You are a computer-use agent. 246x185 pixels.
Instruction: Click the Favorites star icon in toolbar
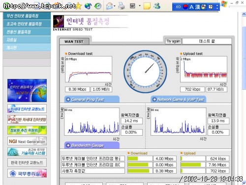(78, 6)
